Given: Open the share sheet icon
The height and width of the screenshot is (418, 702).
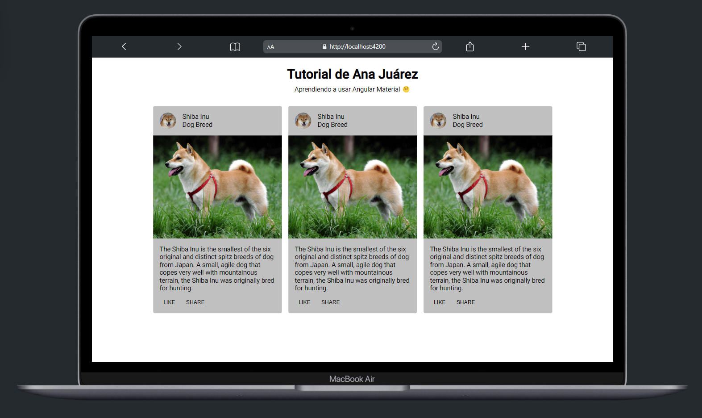Looking at the screenshot, I should pyautogui.click(x=470, y=46).
